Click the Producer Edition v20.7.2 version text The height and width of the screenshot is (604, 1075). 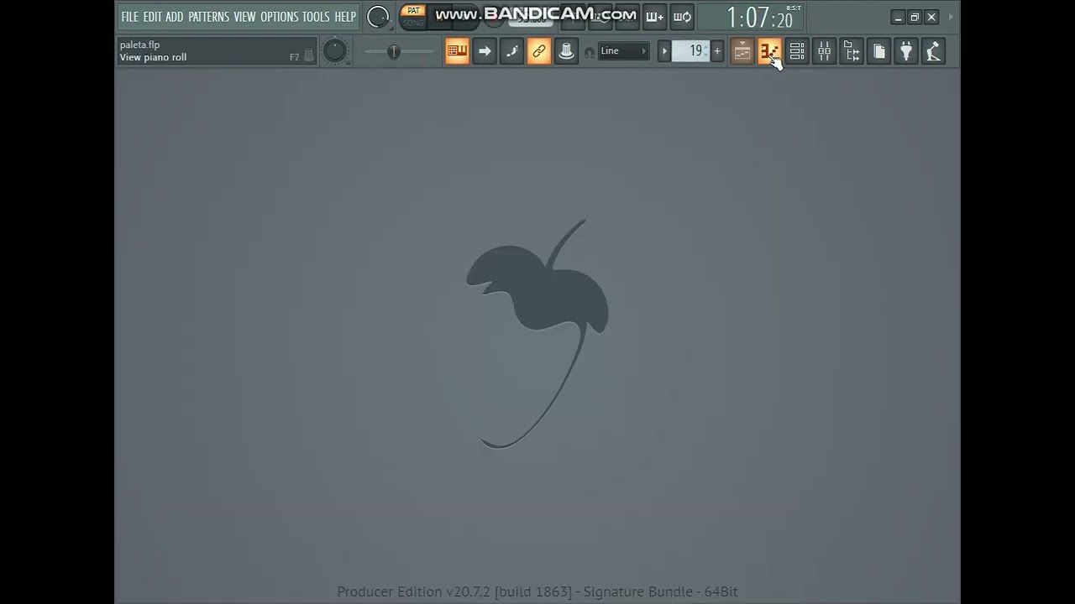[x=537, y=591]
